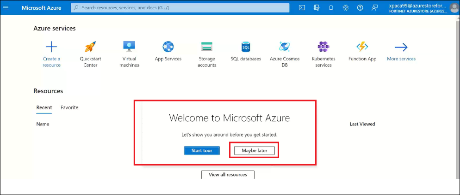Viewport: 460px width, 195px height.
Task: Open Quickstart Center rocket icon
Action: 90,47
